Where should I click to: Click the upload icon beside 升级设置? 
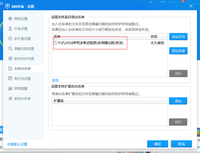coord(10,29)
